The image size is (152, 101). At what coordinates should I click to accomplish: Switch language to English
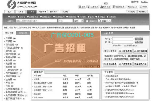[x=145, y=2]
